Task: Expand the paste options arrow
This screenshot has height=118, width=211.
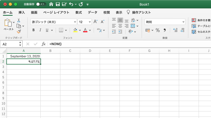Action: coord(14,22)
